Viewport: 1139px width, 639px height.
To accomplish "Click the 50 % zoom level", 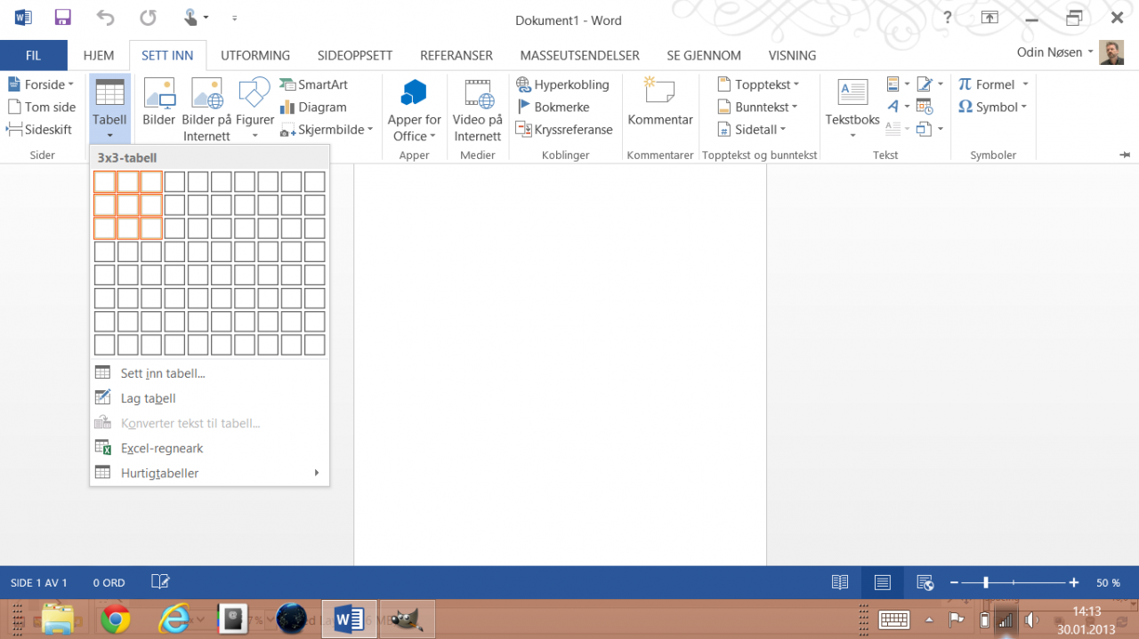I will tap(1108, 583).
